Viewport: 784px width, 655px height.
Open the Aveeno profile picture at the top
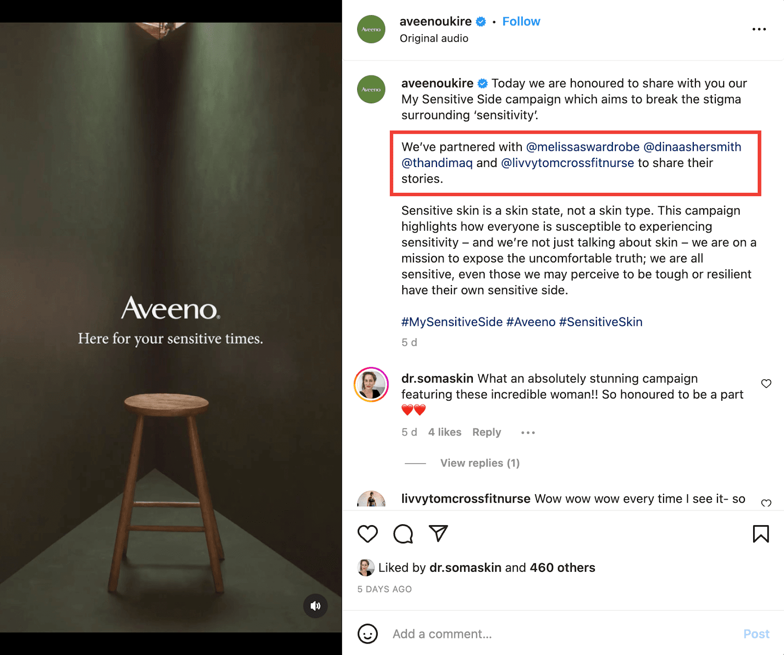[371, 29]
